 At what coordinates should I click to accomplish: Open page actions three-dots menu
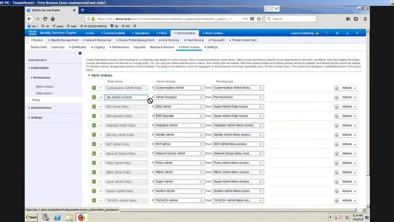245,19
